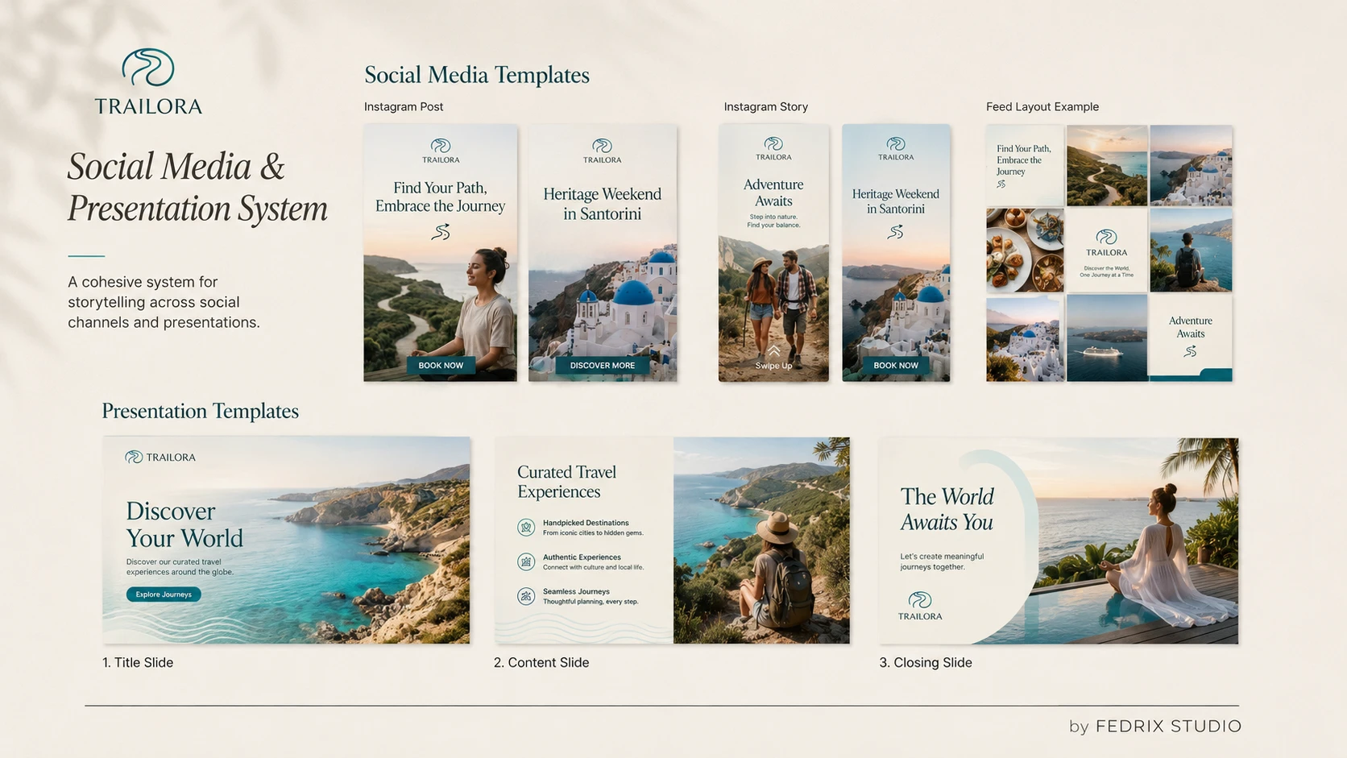
Task: Open The World Awaits You closing slide
Action: point(1059,541)
